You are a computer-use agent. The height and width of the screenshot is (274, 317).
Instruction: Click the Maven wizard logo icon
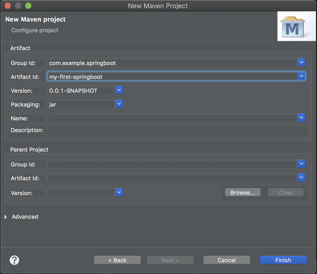coord(296,26)
